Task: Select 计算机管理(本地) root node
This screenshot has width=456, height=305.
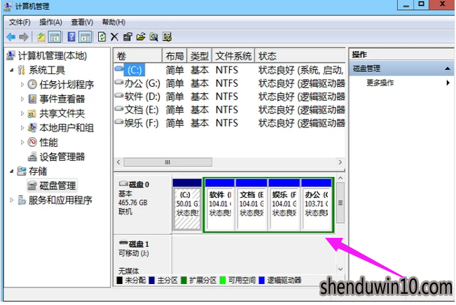Action: tap(53, 55)
